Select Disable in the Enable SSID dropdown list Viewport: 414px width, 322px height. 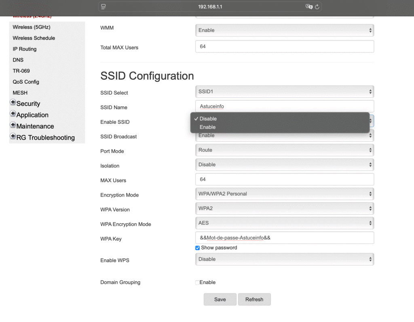point(280,119)
